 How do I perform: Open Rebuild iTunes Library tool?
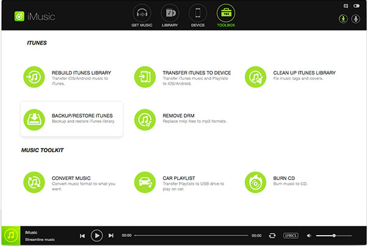point(33,77)
